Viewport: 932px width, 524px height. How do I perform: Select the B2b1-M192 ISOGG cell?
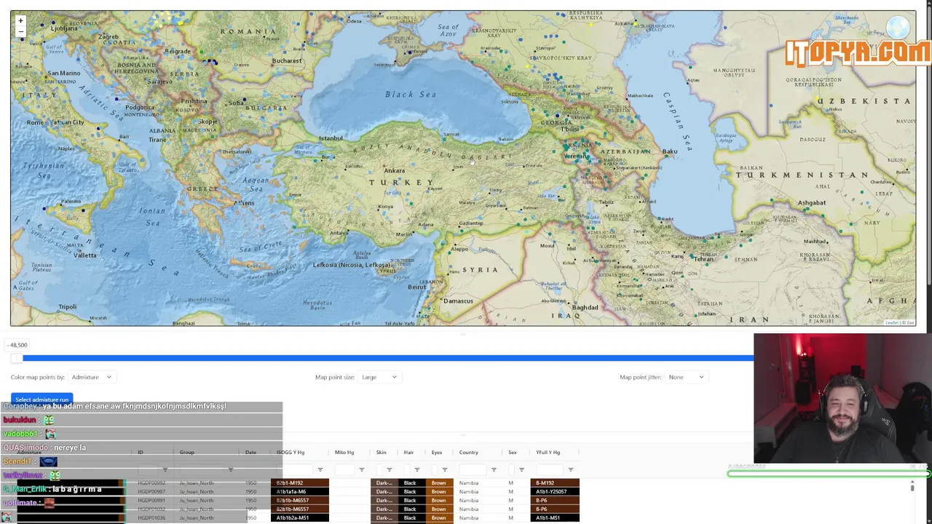pos(300,483)
